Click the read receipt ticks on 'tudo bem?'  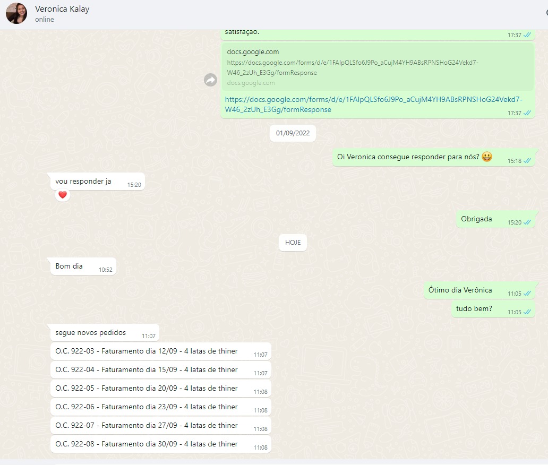(x=527, y=312)
